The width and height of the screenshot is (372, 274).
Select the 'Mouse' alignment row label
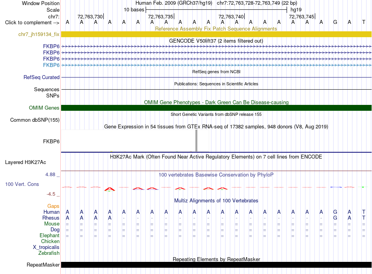pos(52,224)
